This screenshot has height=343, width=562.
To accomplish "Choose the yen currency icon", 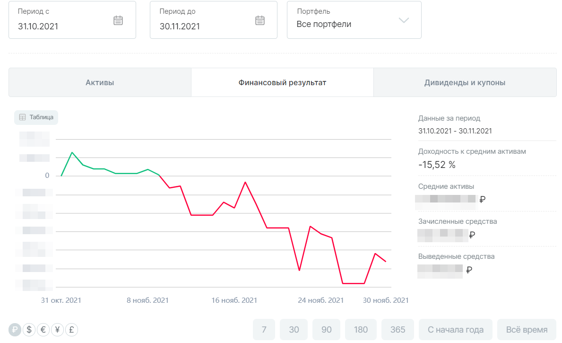I will tap(57, 330).
